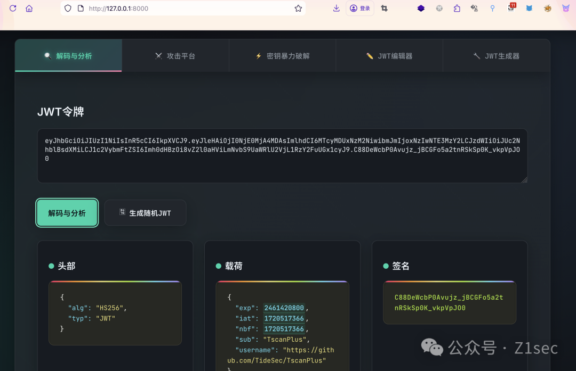
Task: Click the iat timestamp 1720517366 value
Action: (284, 318)
